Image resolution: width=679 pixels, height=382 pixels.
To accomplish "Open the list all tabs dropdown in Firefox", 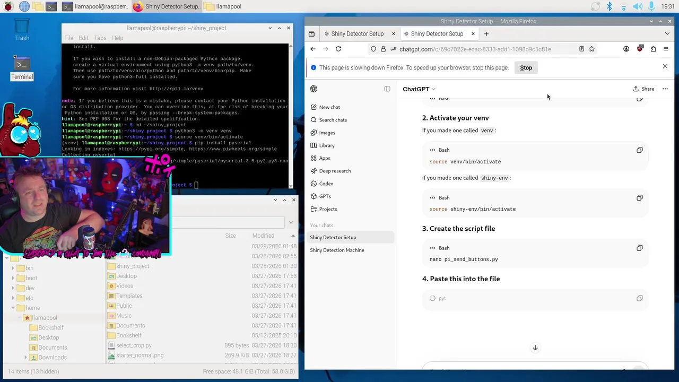I will 667,33.
